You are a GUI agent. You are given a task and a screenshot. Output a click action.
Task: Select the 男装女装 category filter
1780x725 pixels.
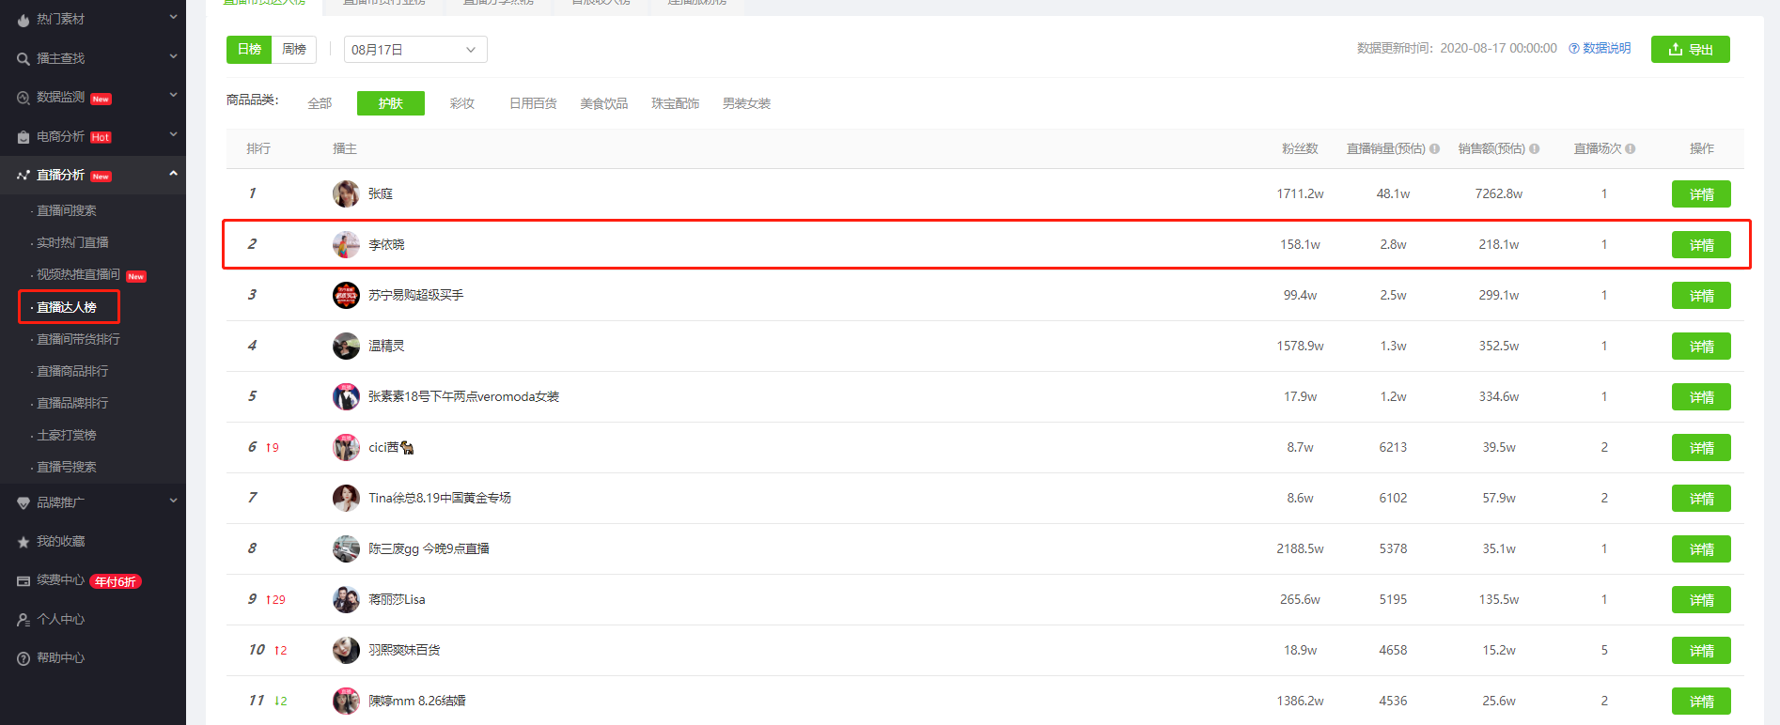point(746,103)
